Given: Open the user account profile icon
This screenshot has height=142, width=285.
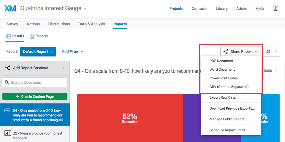Looking at the screenshot, I should point(275,8).
